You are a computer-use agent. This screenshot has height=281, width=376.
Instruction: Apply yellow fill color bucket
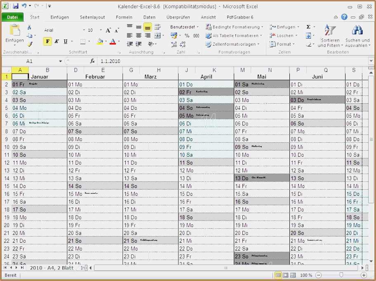click(100, 42)
